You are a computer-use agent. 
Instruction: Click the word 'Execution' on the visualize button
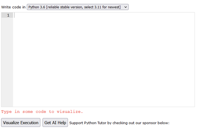pyautogui.click(x=29, y=123)
